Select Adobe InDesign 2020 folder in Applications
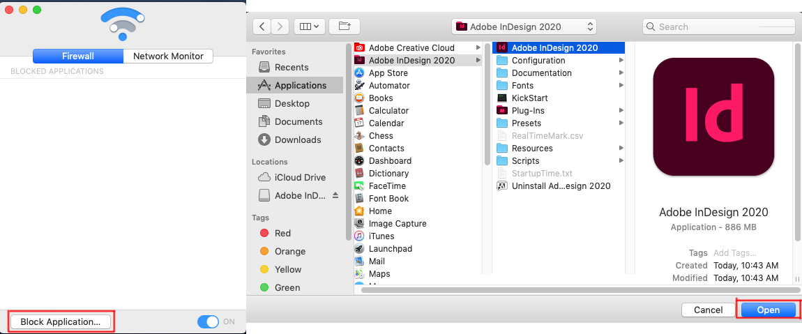Viewport: 802px width, 334px height. (x=418, y=61)
